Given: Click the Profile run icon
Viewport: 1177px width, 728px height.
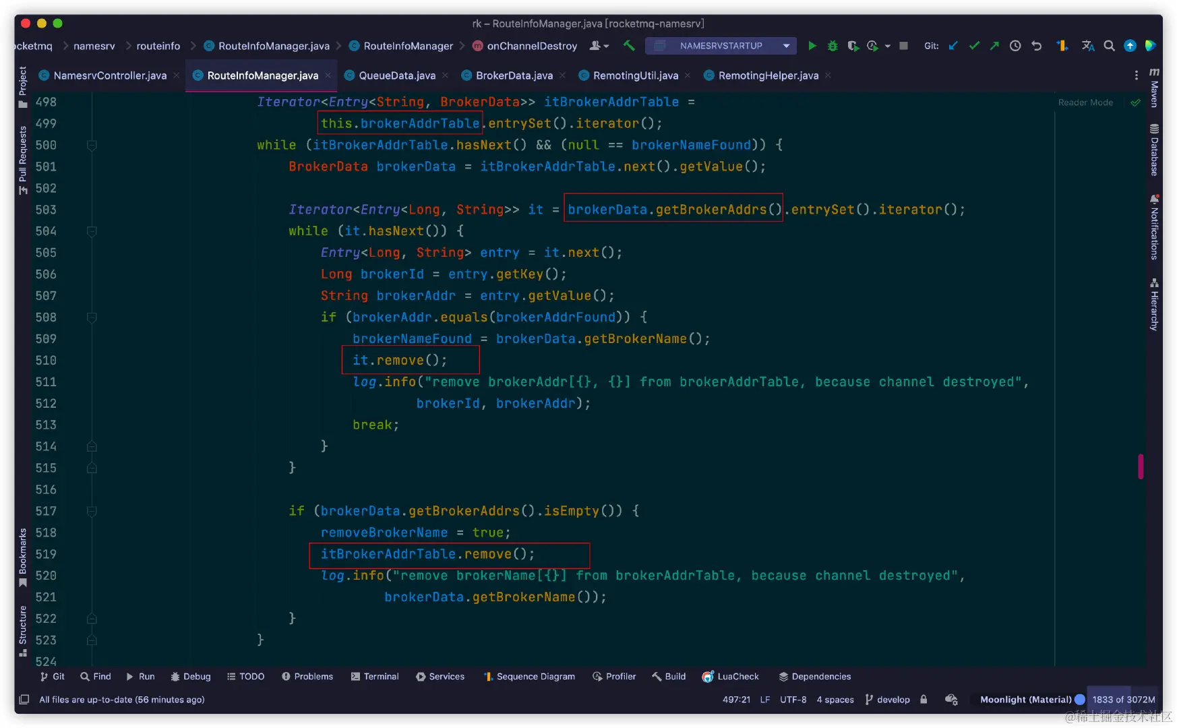Looking at the screenshot, I should (873, 46).
